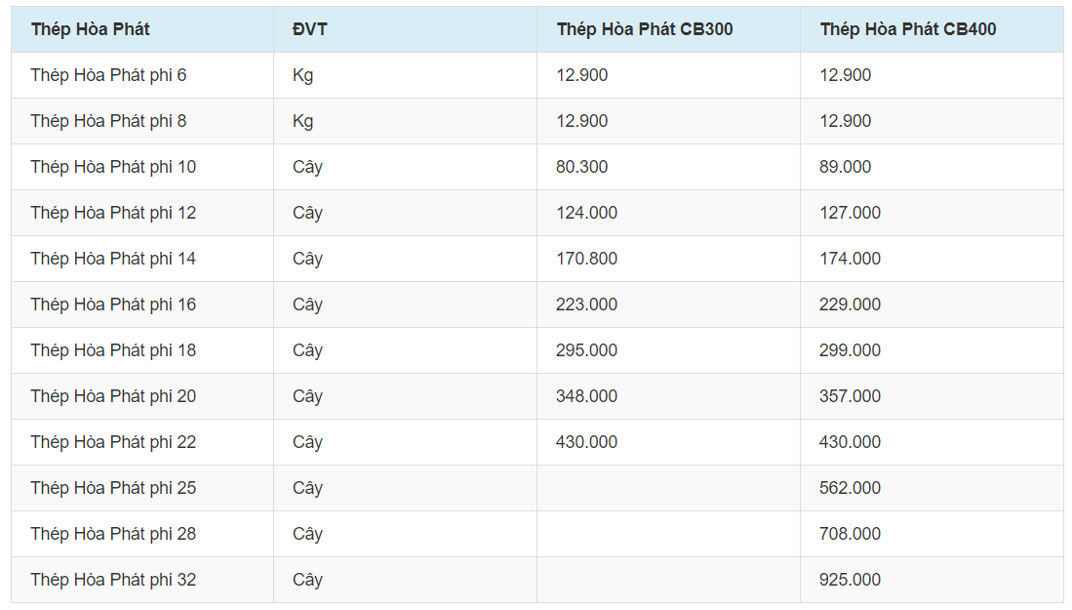Screen dimensions: 1072x610
Task: Click CB400 price 174.000 for phi 14
Action: point(850,259)
